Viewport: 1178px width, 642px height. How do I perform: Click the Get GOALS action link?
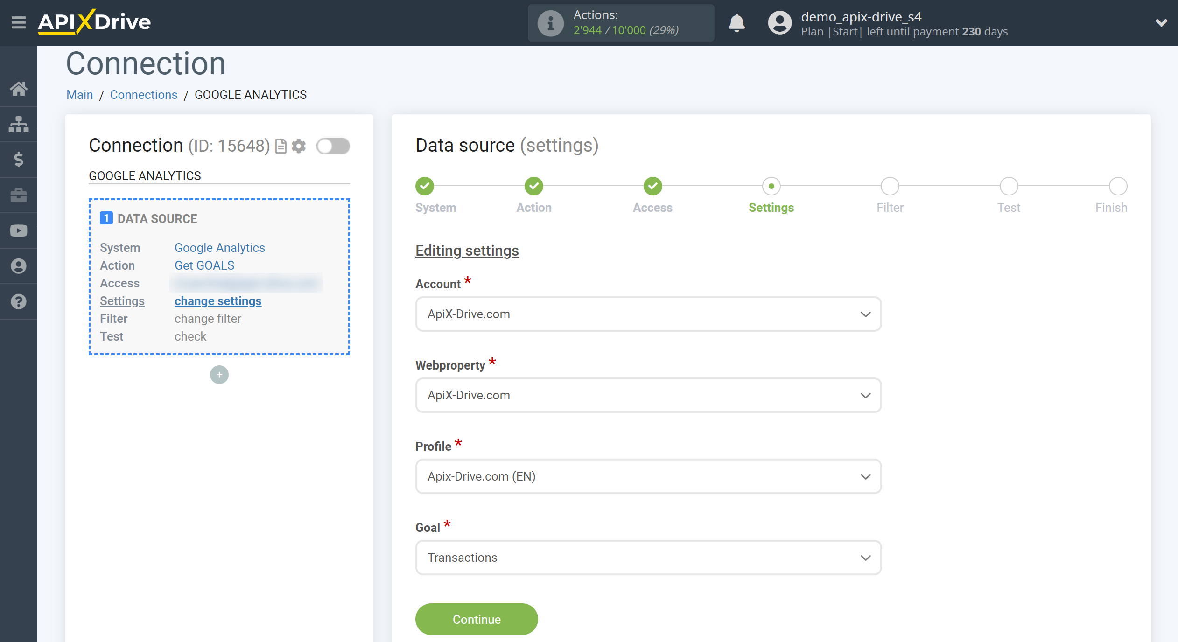pos(204,265)
